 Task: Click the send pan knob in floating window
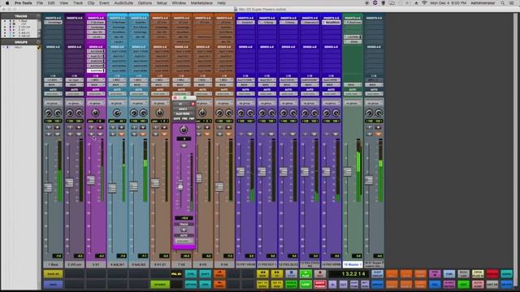pos(184,130)
